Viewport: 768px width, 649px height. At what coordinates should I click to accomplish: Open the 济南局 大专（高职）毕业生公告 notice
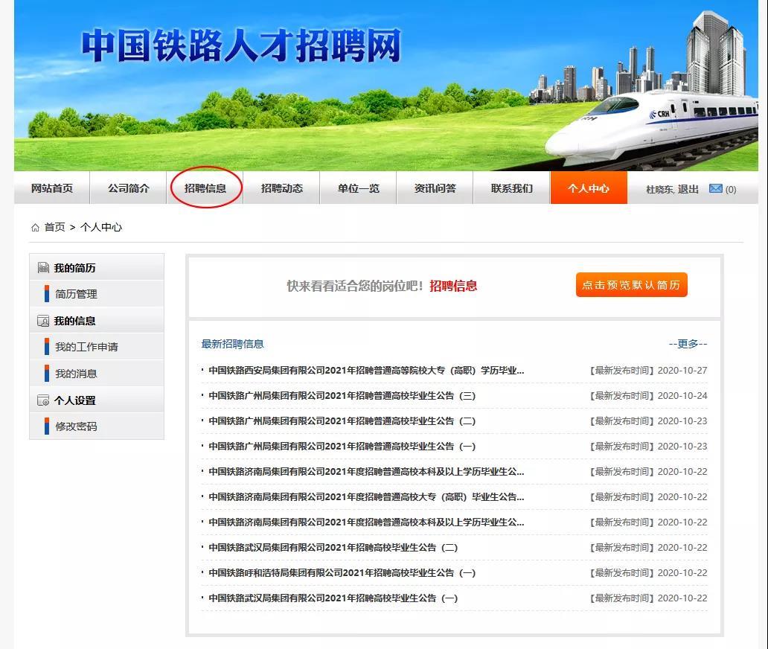tap(366, 497)
